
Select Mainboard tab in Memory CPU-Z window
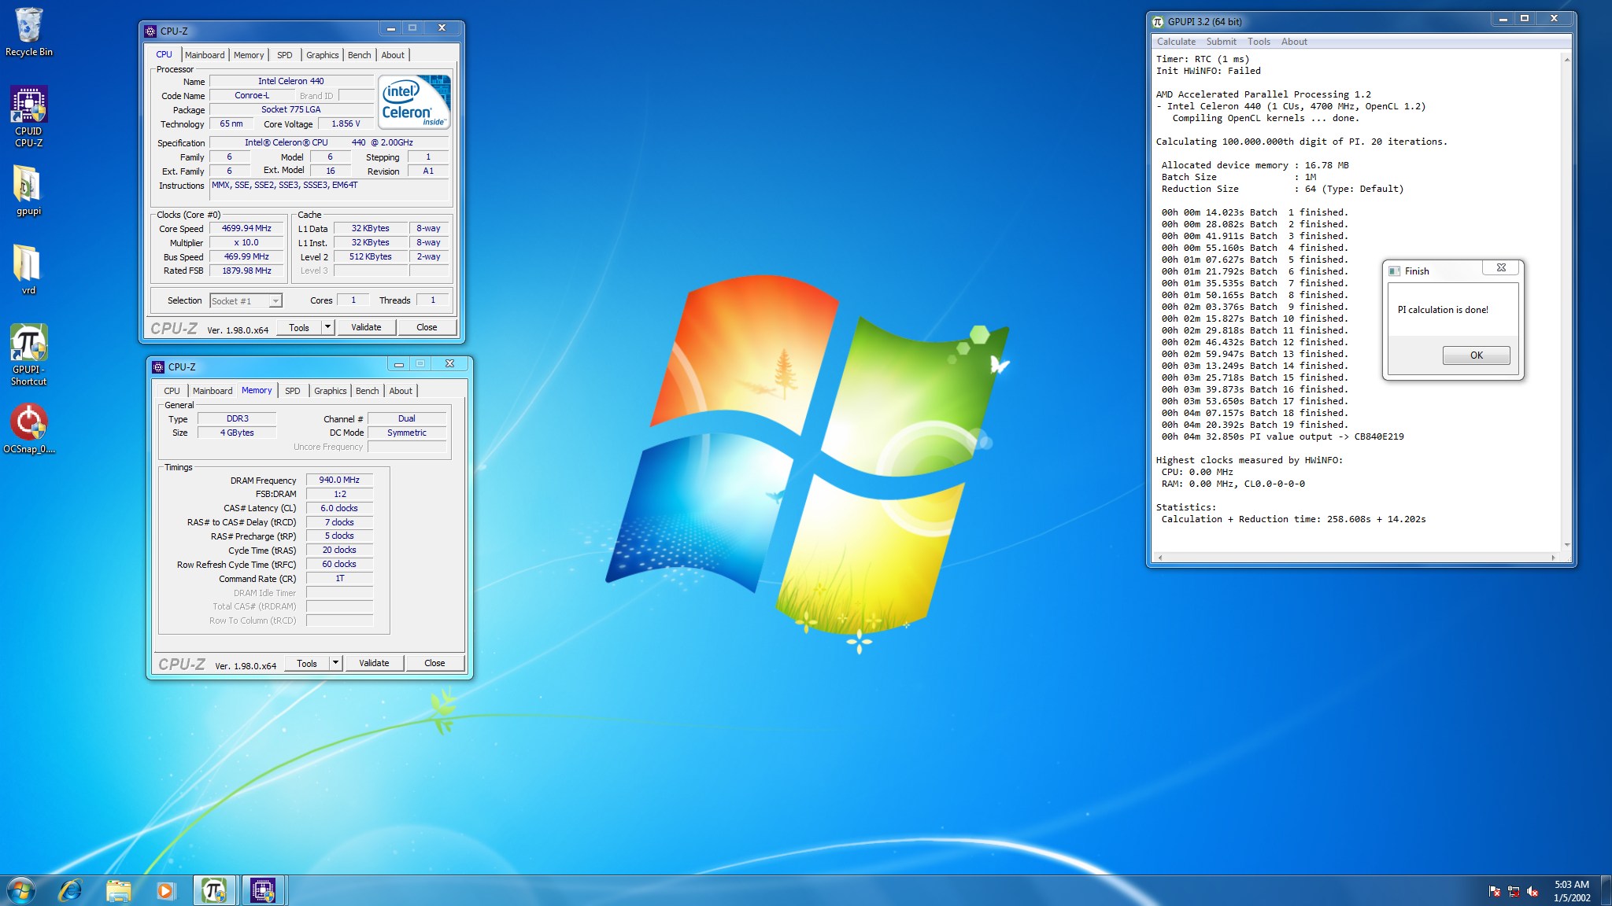[x=213, y=391]
